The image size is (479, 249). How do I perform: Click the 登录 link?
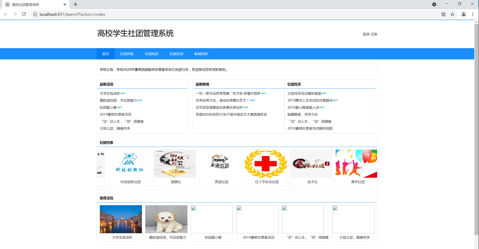point(366,34)
